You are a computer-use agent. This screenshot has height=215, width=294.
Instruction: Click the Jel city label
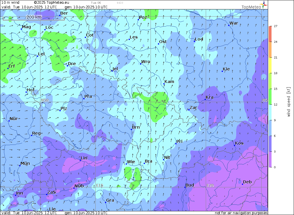click(x=115, y=69)
